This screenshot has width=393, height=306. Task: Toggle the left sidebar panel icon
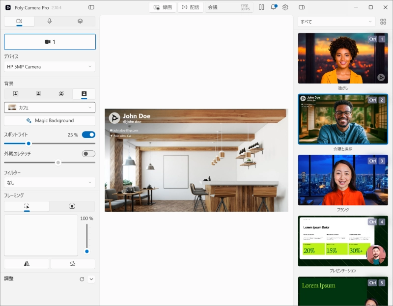click(91, 7)
